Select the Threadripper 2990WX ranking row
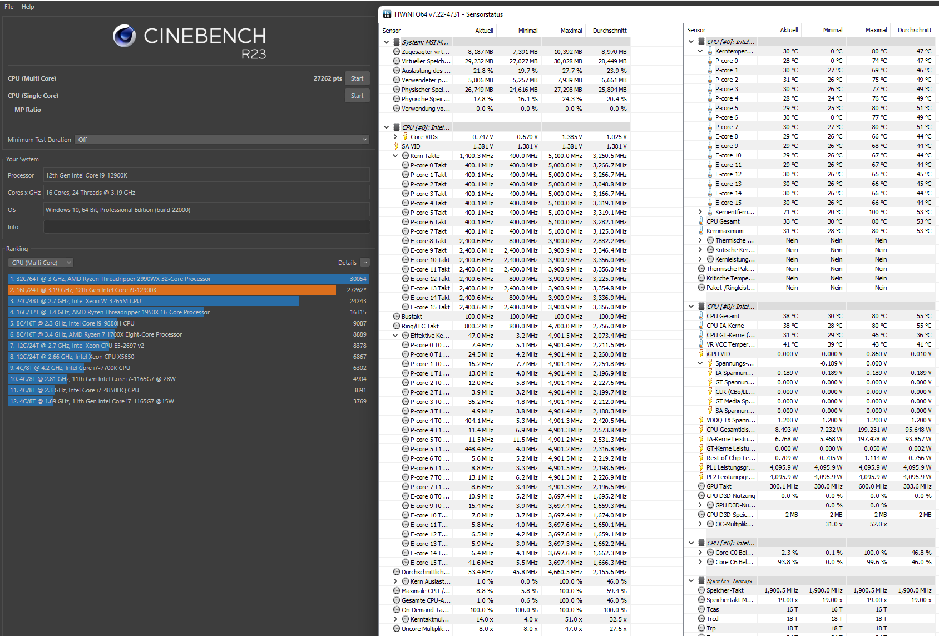This screenshot has width=939, height=636. 188,279
